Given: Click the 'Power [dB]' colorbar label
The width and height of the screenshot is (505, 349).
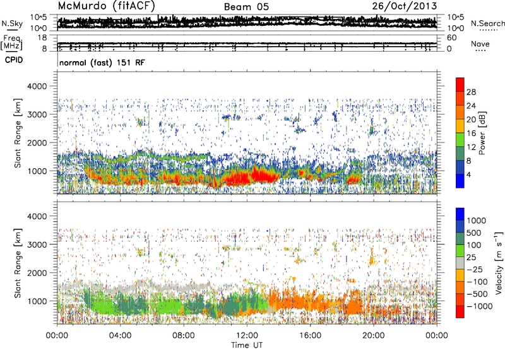Looking at the screenshot, I should tap(482, 133).
